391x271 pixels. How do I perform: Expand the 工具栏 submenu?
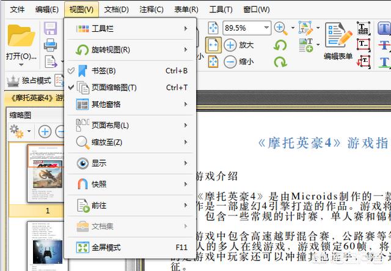tap(130, 29)
